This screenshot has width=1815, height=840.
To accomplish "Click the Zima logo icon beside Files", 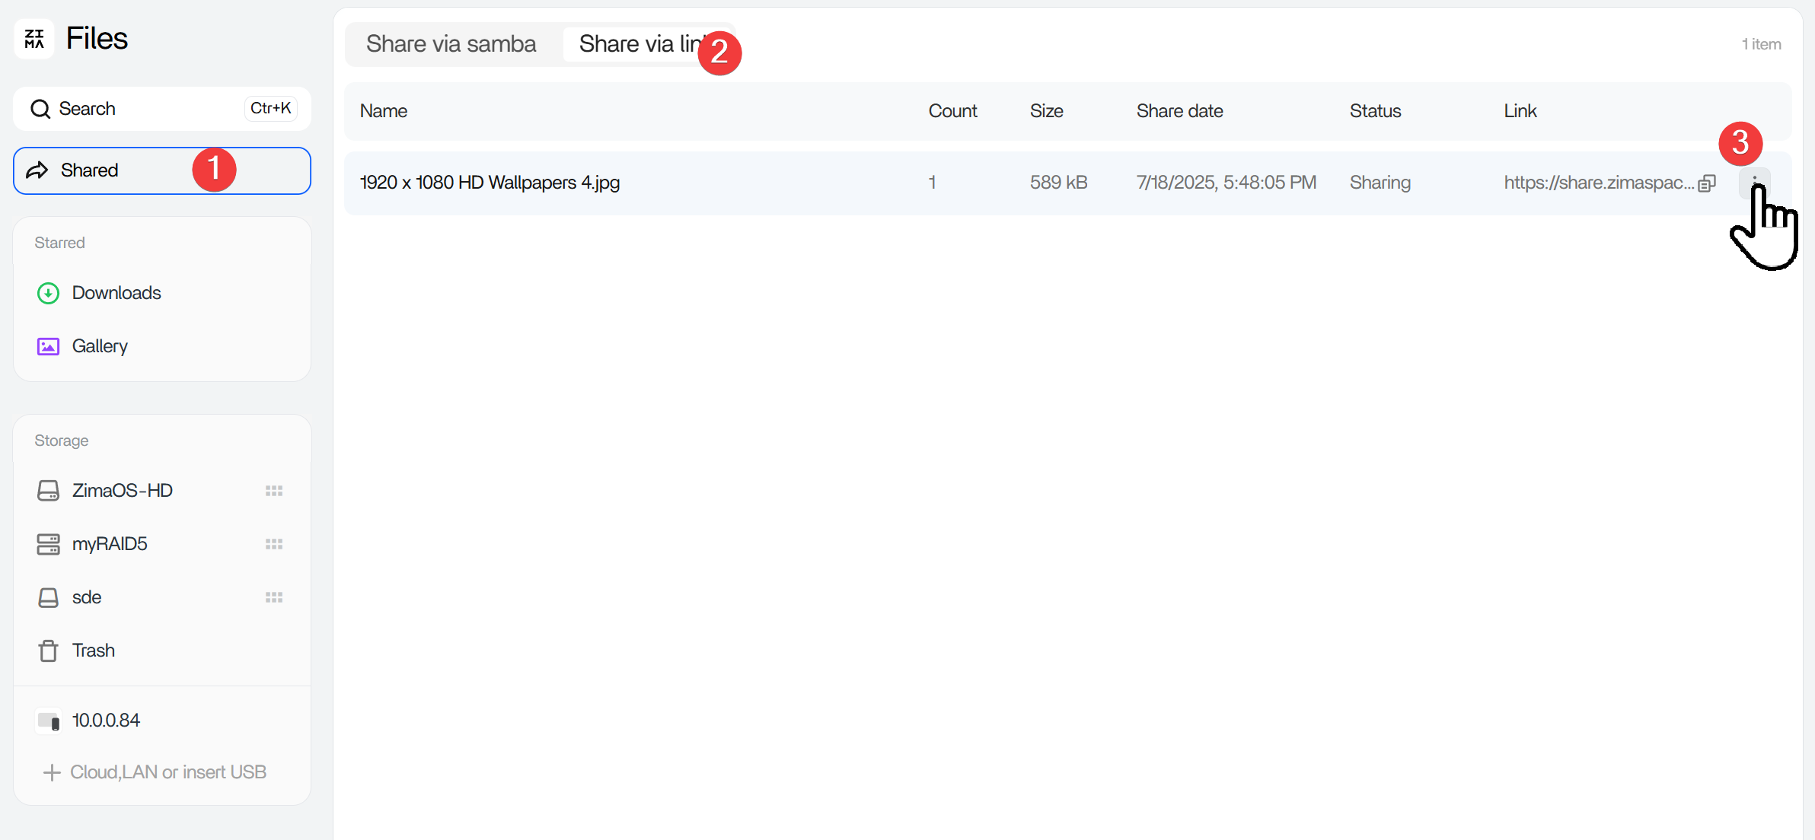I will coord(34,39).
